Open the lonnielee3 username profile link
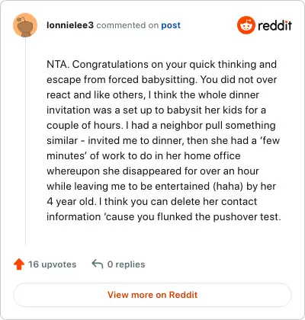305x320 pixels. point(70,25)
